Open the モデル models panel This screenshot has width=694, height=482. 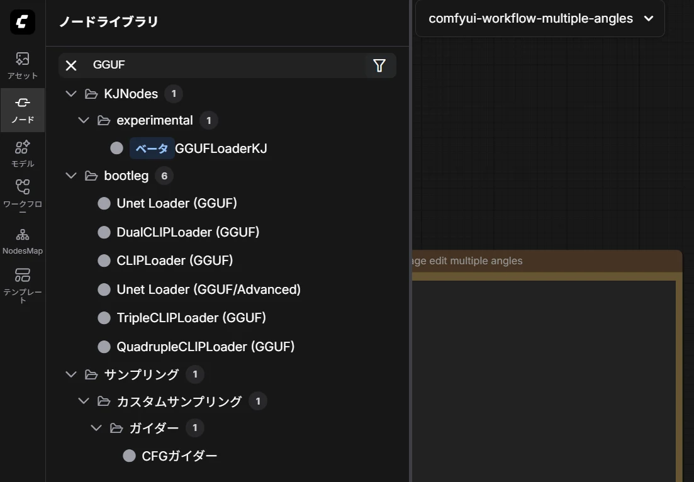(x=23, y=154)
